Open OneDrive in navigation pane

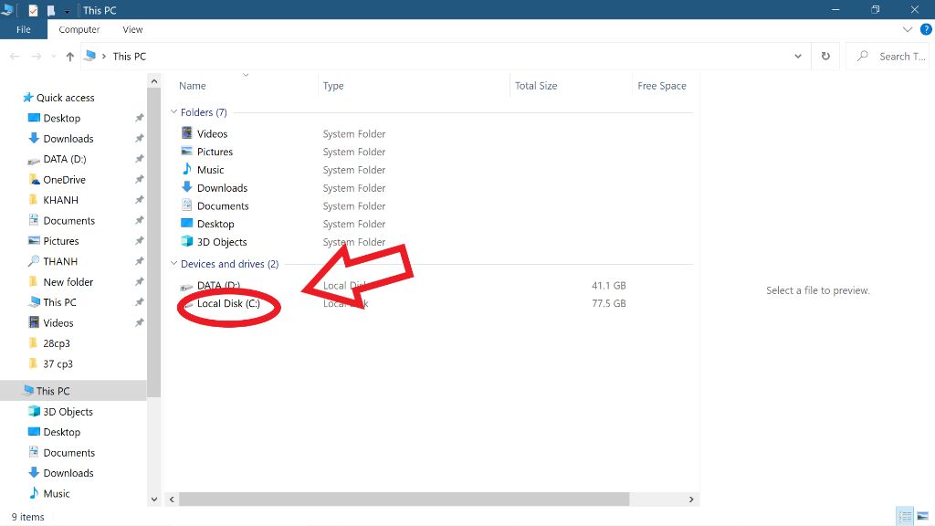tap(64, 180)
